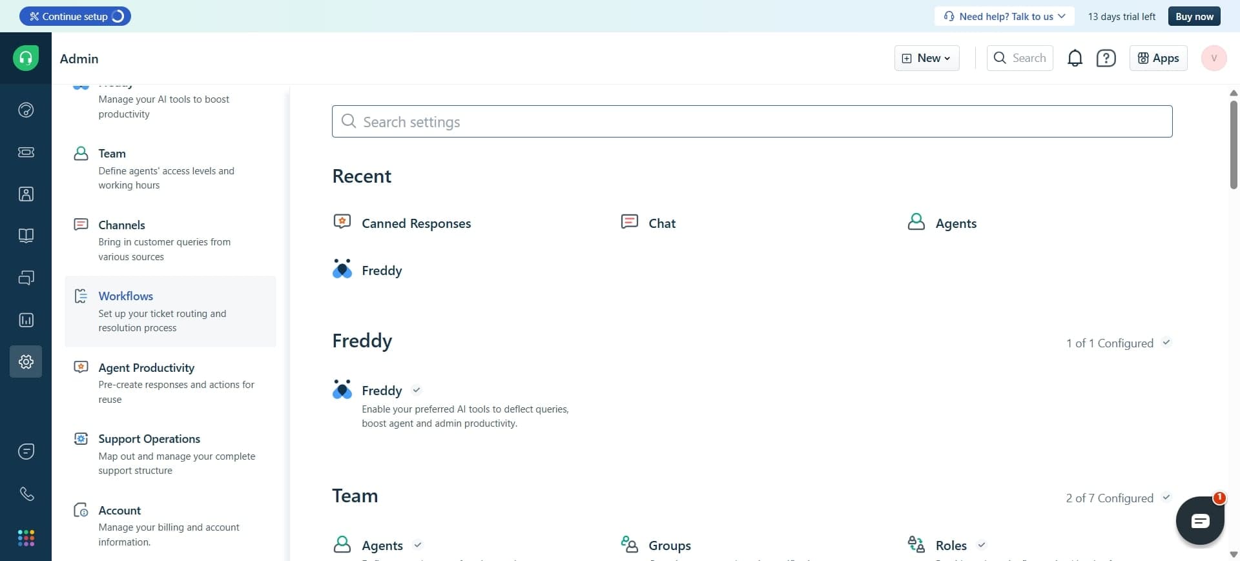Screen dimensions: 1240x561
Task: Open Canned Responses from Recent
Action: coord(416,223)
